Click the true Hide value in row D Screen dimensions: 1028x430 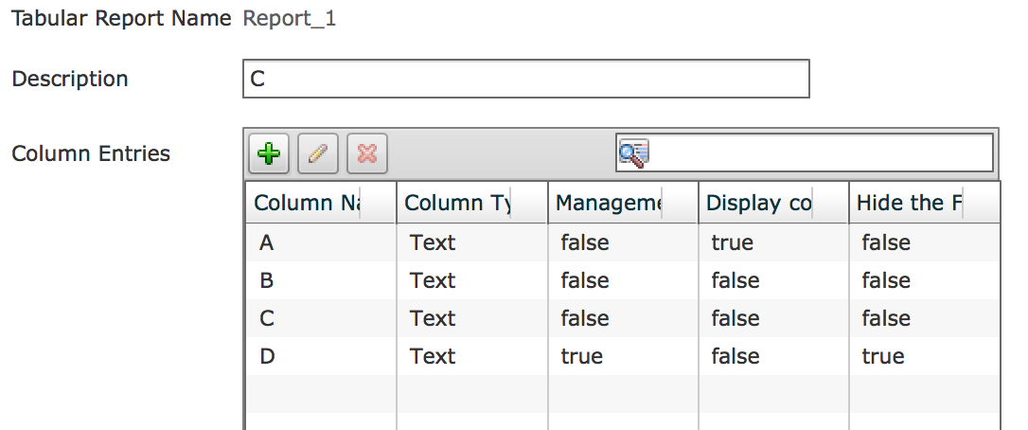pyautogui.click(x=883, y=356)
